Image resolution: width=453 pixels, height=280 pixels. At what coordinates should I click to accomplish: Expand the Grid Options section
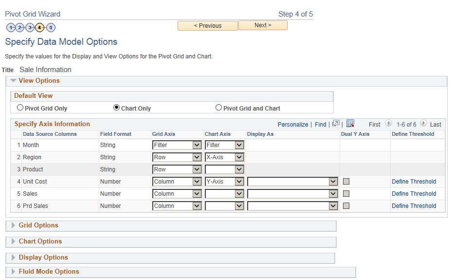coord(38,225)
